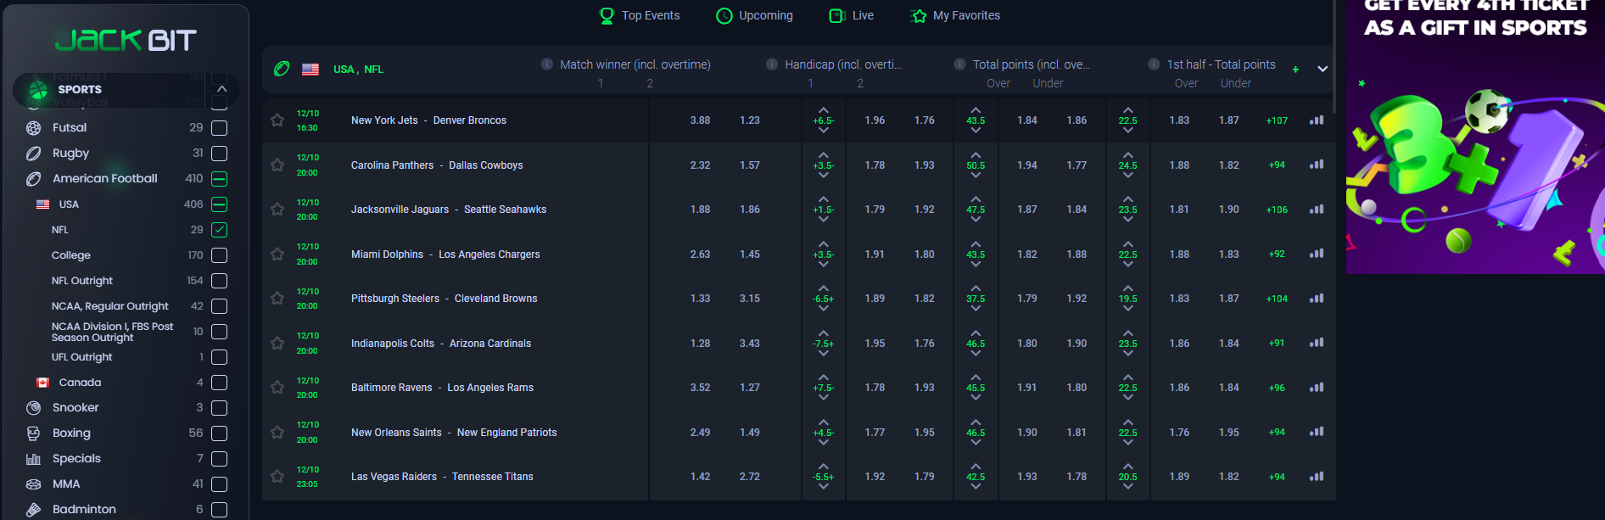1605x520 pixels.
Task: Favorite the New York Jets match star
Action: (x=277, y=120)
